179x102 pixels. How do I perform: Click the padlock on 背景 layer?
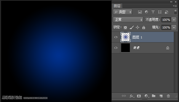pyautogui.click(x=168, y=48)
